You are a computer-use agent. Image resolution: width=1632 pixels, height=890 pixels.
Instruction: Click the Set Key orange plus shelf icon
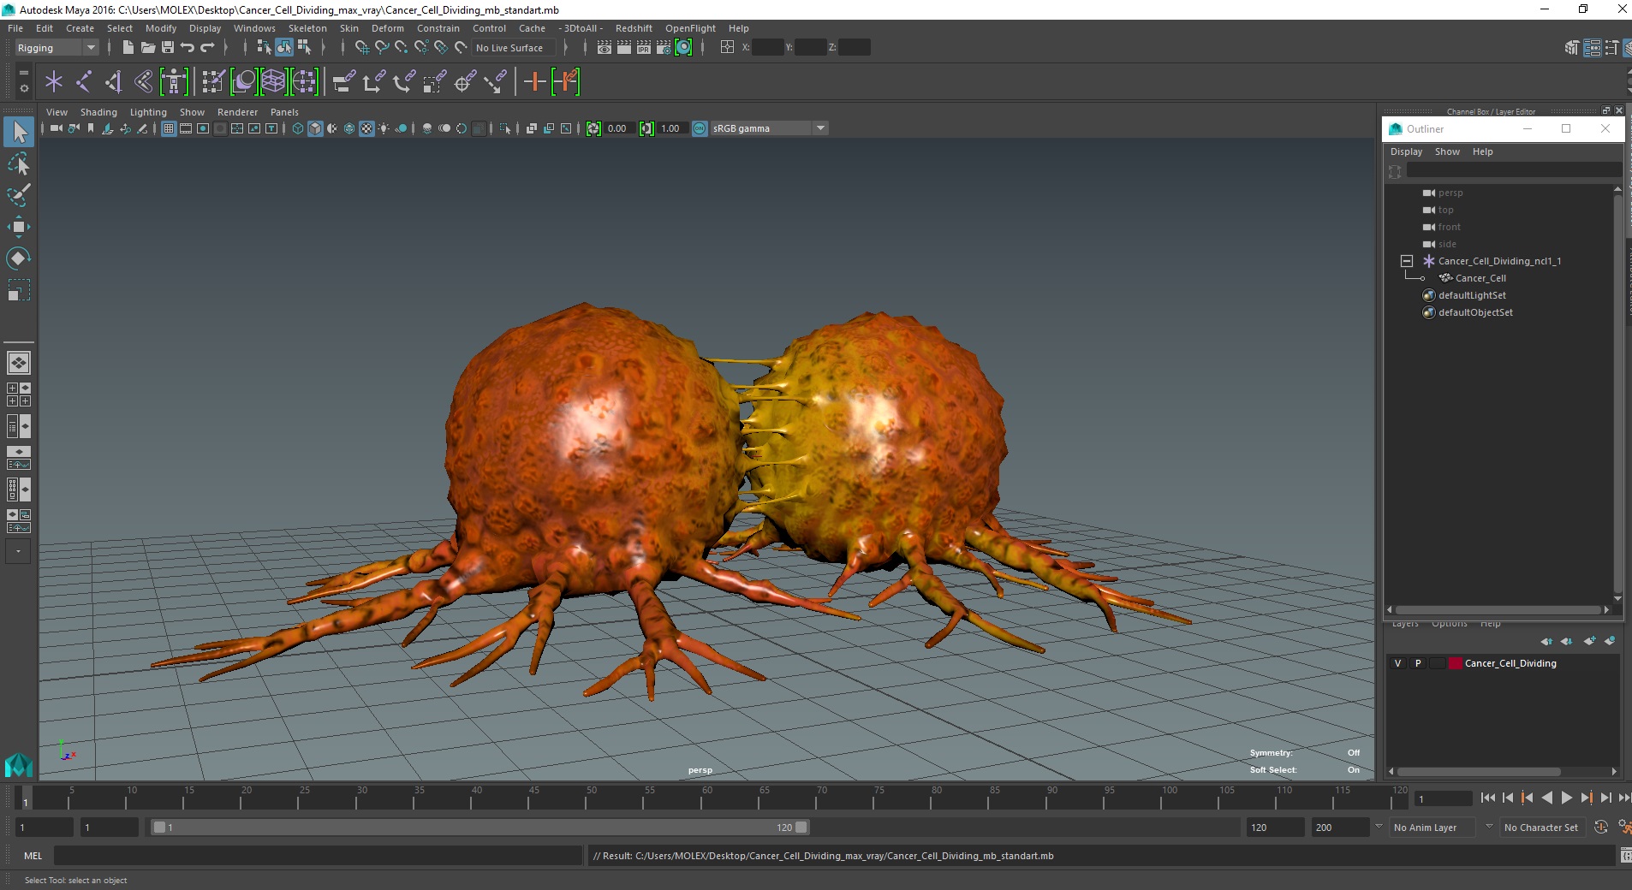534,82
